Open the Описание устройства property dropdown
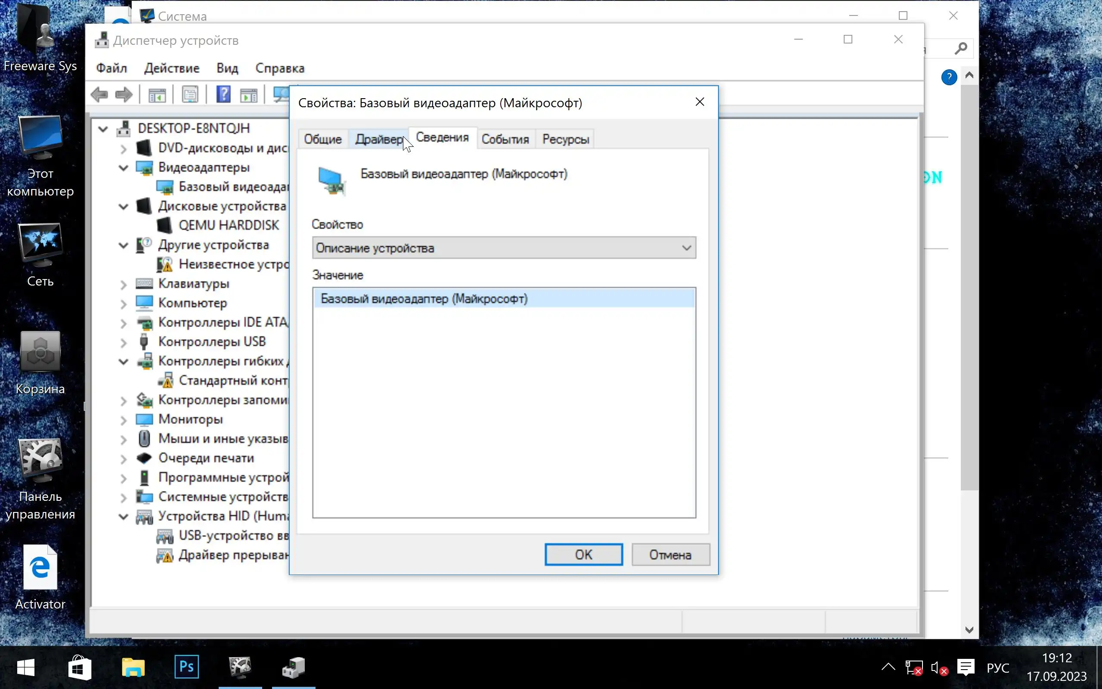The width and height of the screenshot is (1102, 689). point(504,248)
